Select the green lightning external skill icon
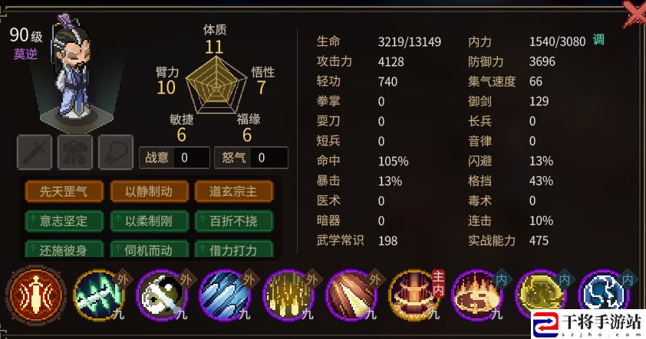The height and width of the screenshot is (339, 646). click(99, 295)
